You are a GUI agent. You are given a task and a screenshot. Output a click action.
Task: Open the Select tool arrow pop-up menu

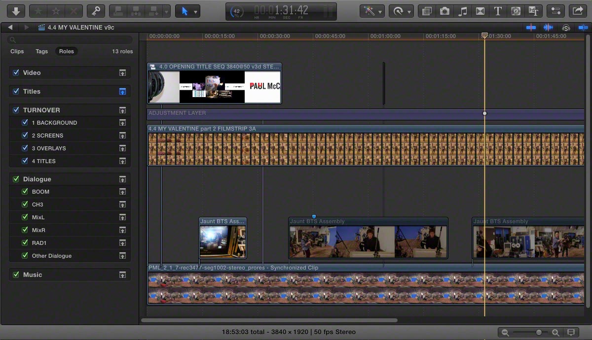(187, 11)
